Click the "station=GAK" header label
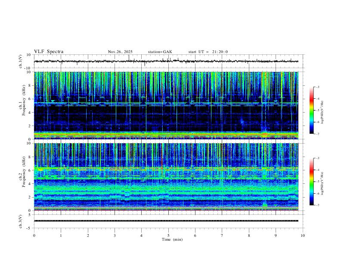Screen dimensions: 341x264 tap(160, 52)
